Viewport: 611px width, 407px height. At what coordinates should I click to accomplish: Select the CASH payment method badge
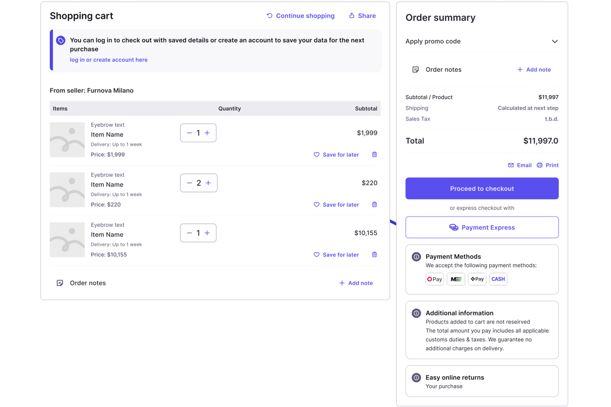pos(498,279)
